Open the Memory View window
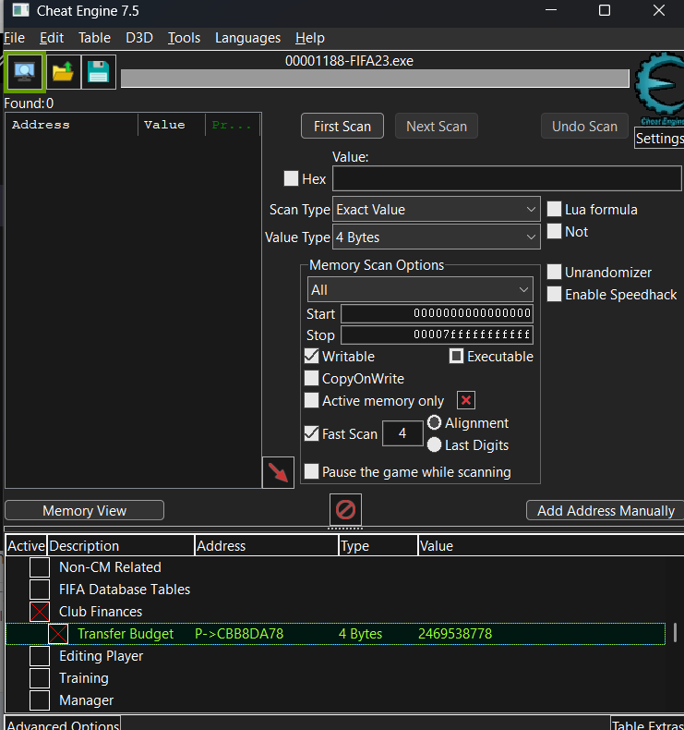 tap(84, 510)
